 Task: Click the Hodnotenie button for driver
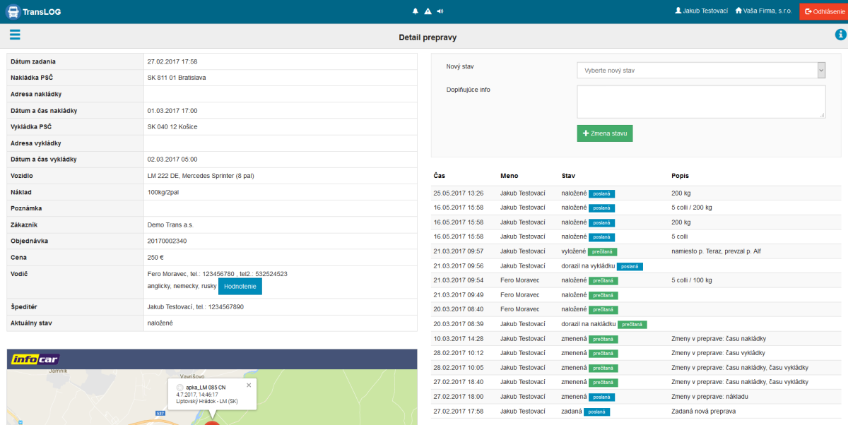tap(240, 286)
